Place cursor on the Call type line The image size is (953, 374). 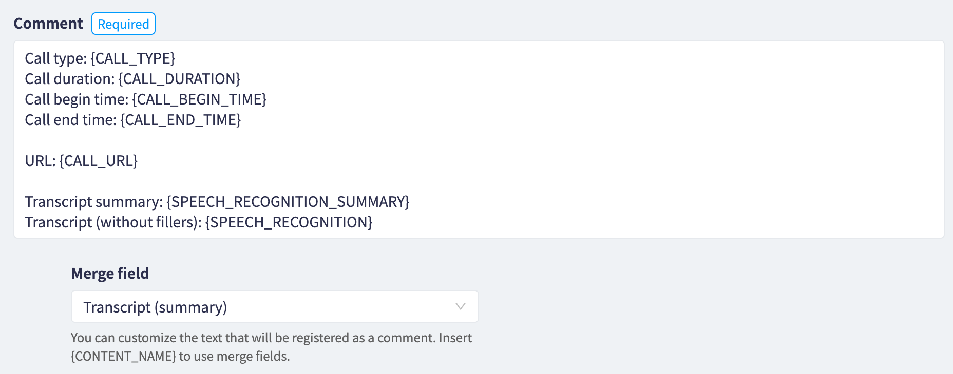(x=55, y=58)
